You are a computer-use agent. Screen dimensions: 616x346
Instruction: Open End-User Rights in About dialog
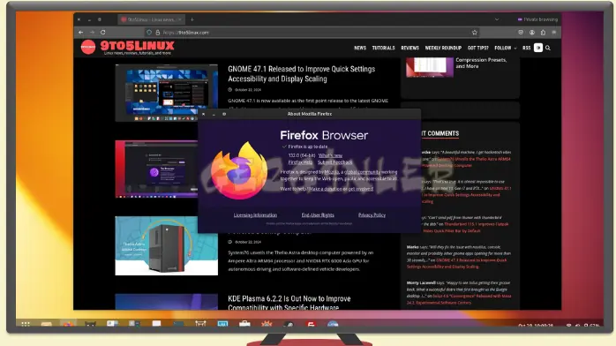(318, 214)
